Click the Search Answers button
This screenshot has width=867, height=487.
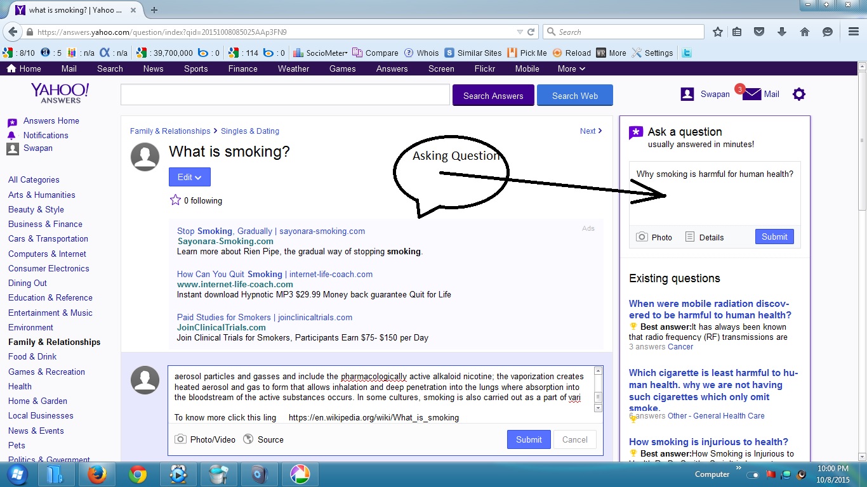[x=493, y=96]
